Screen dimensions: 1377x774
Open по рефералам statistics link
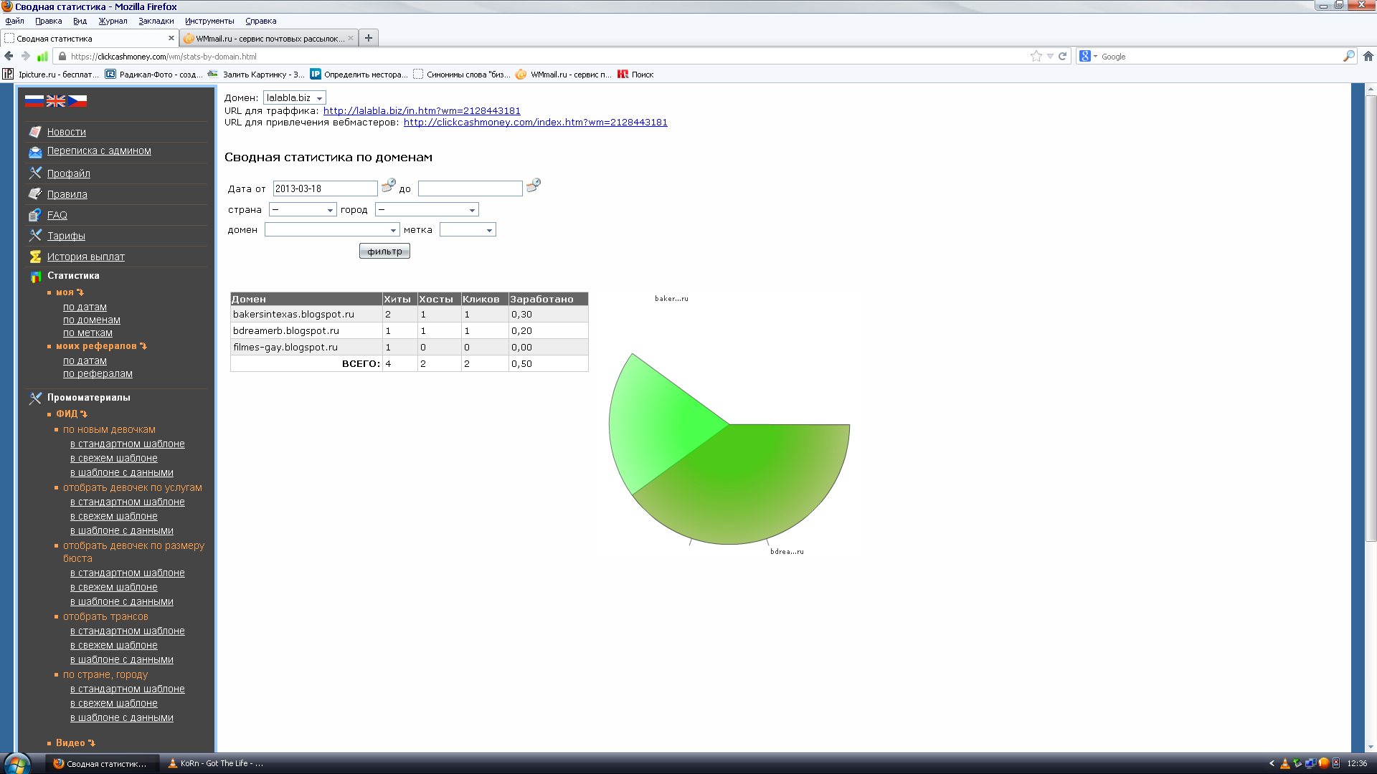(x=98, y=373)
